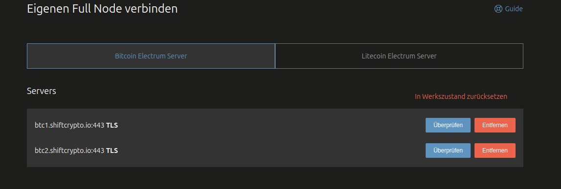
Task: Switch to Litecoin Electrum Server tab
Action: pos(399,56)
